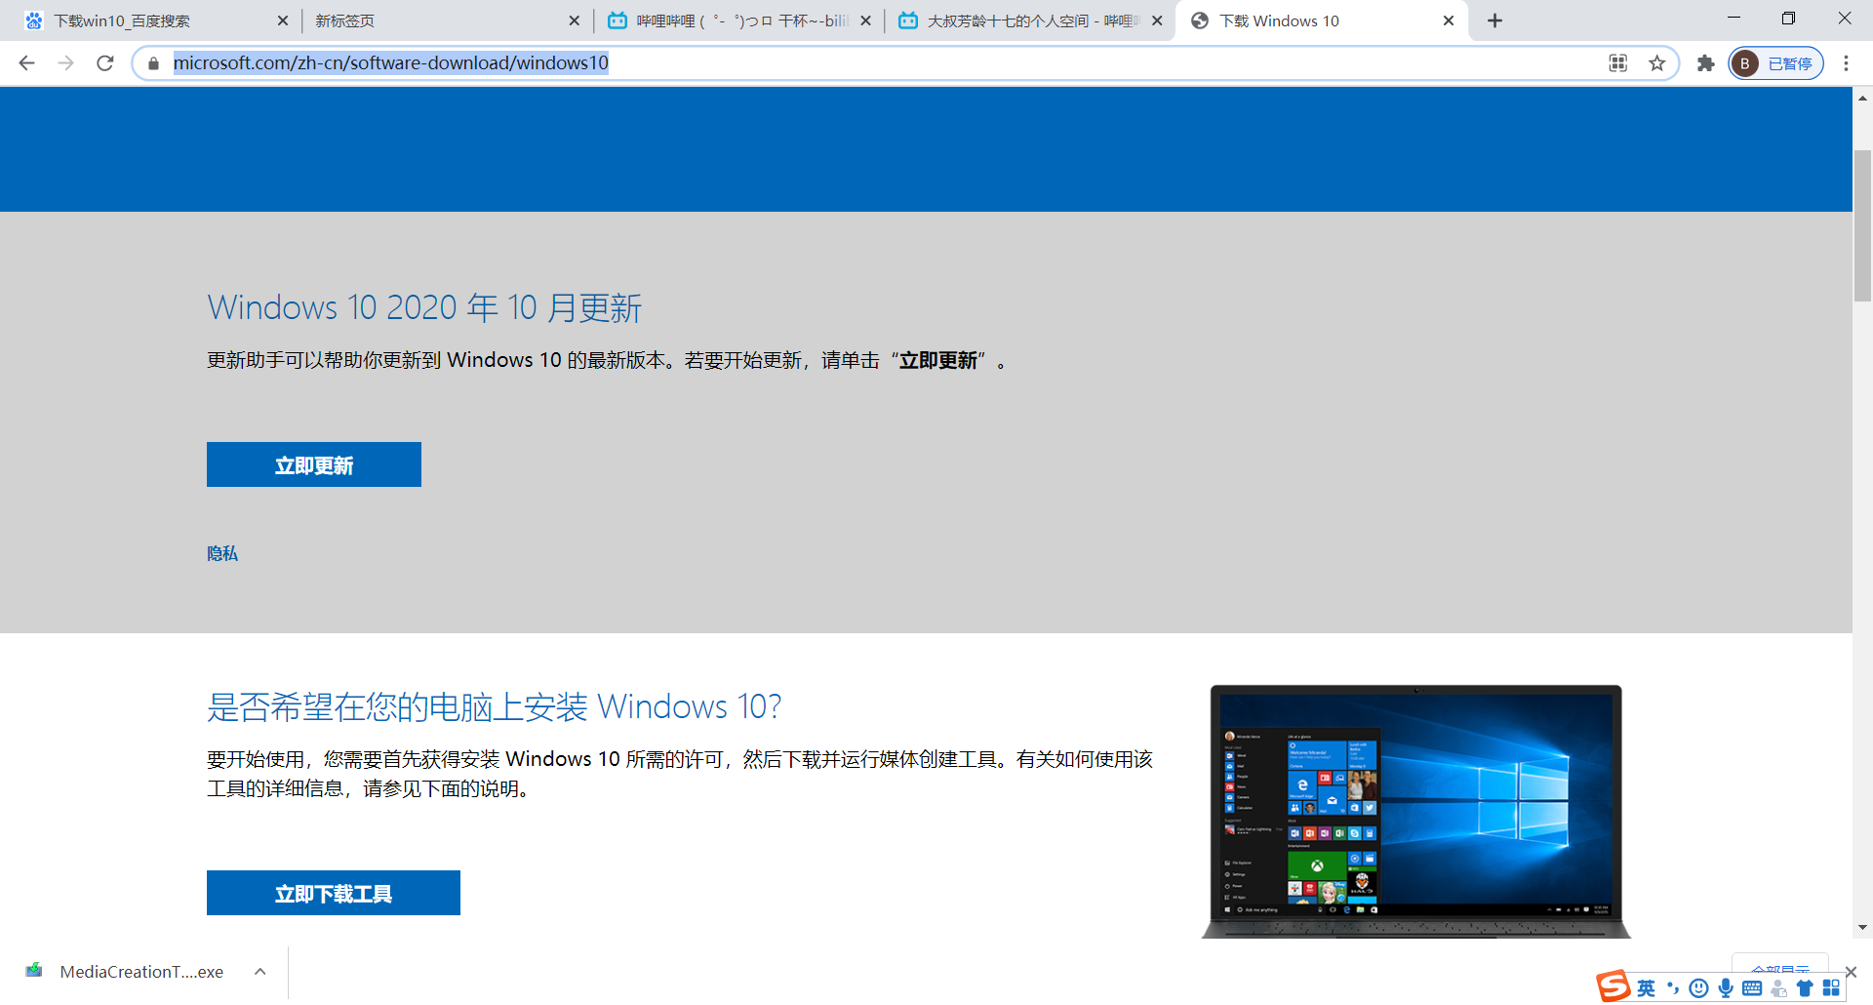Click the 立即更新 button
Viewport: 1873px width, 1005px height.
coord(314,464)
